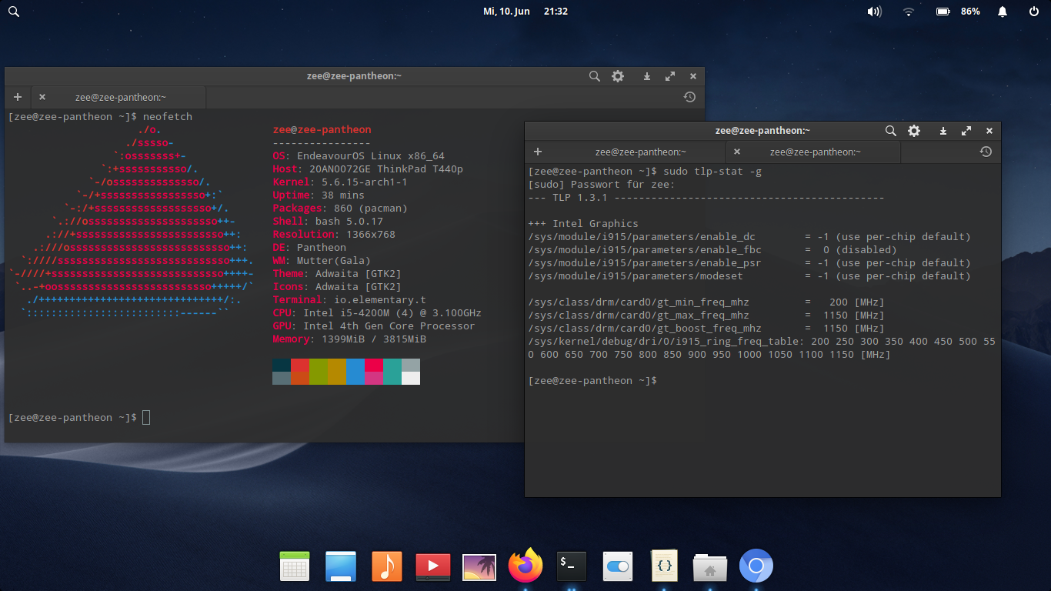The width and height of the screenshot is (1051, 591).
Task: Click the Chromium icon in the dock
Action: [756, 566]
